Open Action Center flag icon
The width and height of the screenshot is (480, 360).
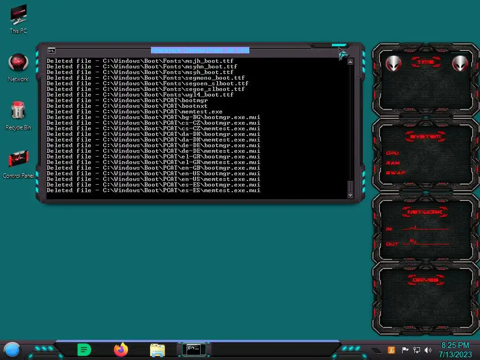point(405,350)
